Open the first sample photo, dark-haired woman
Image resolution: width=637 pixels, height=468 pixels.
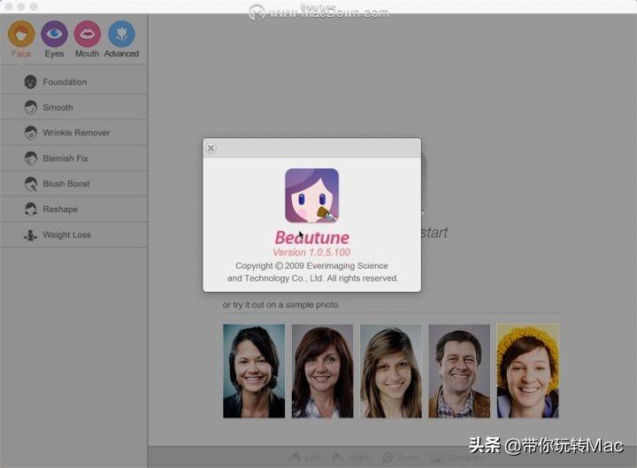[254, 371]
